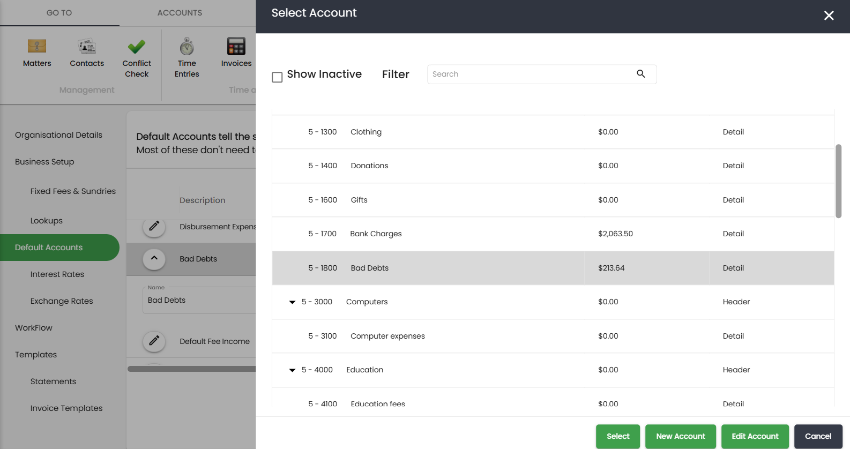Image resolution: width=850 pixels, height=449 pixels.
Task: Click Detail type cell of Clothing
Action: coord(733,132)
